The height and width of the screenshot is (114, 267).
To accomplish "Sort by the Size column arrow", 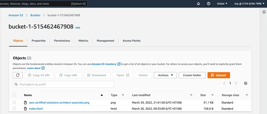I will (x=213, y=95).
